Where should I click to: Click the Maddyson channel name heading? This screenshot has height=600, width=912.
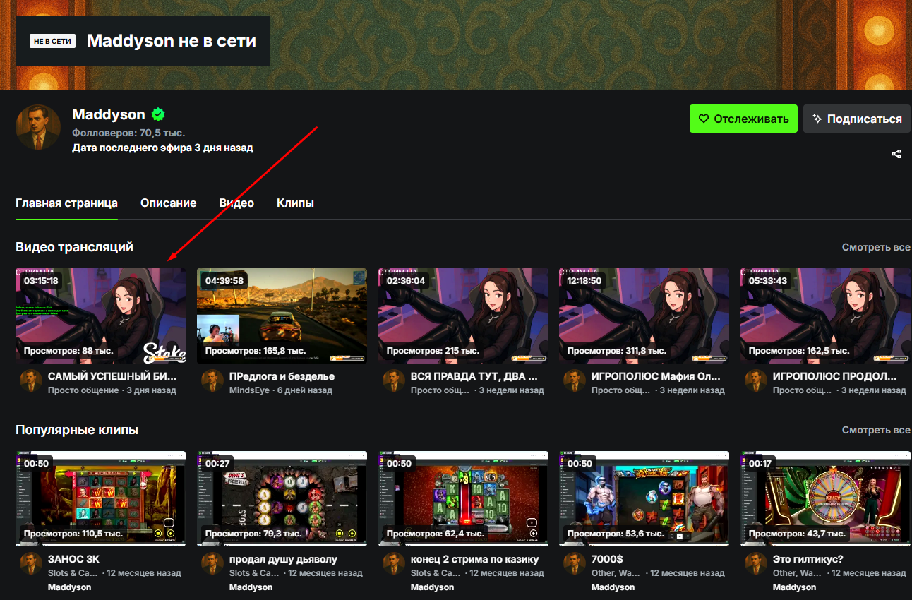(x=109, y=114)
